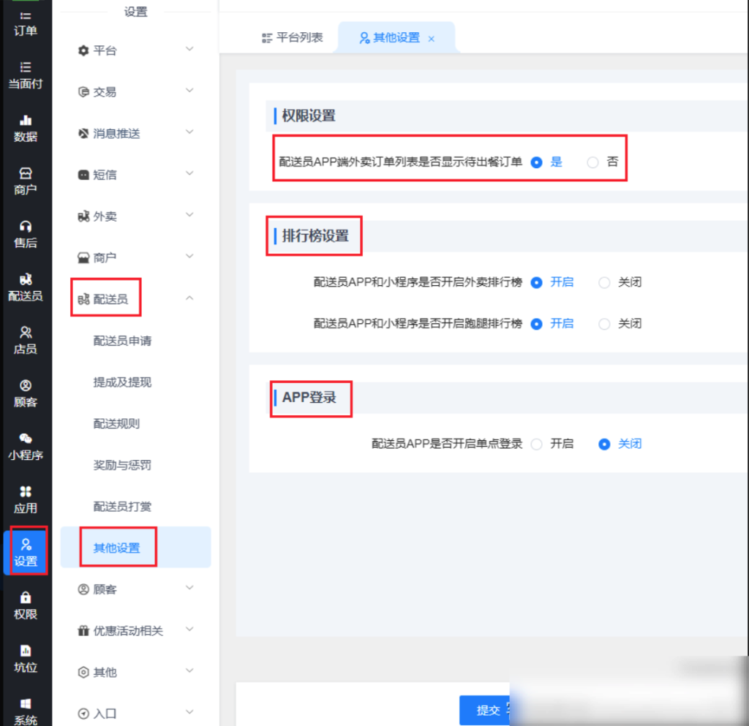The image size is (749, 726).
Task: Select 关闭 for 跑腿排行榜 setting
Action: (604, 323)
